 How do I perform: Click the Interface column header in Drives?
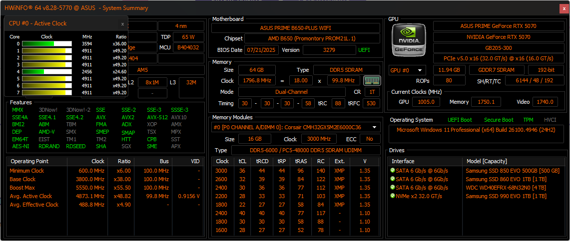[x=425, y=161]
